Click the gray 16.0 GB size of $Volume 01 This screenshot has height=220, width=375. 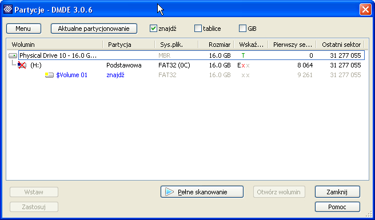tap(220, 75)
